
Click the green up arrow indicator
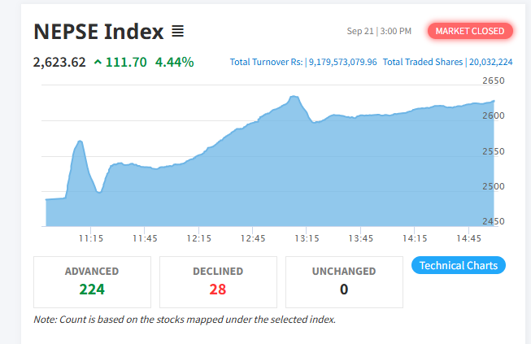point(98,62)
